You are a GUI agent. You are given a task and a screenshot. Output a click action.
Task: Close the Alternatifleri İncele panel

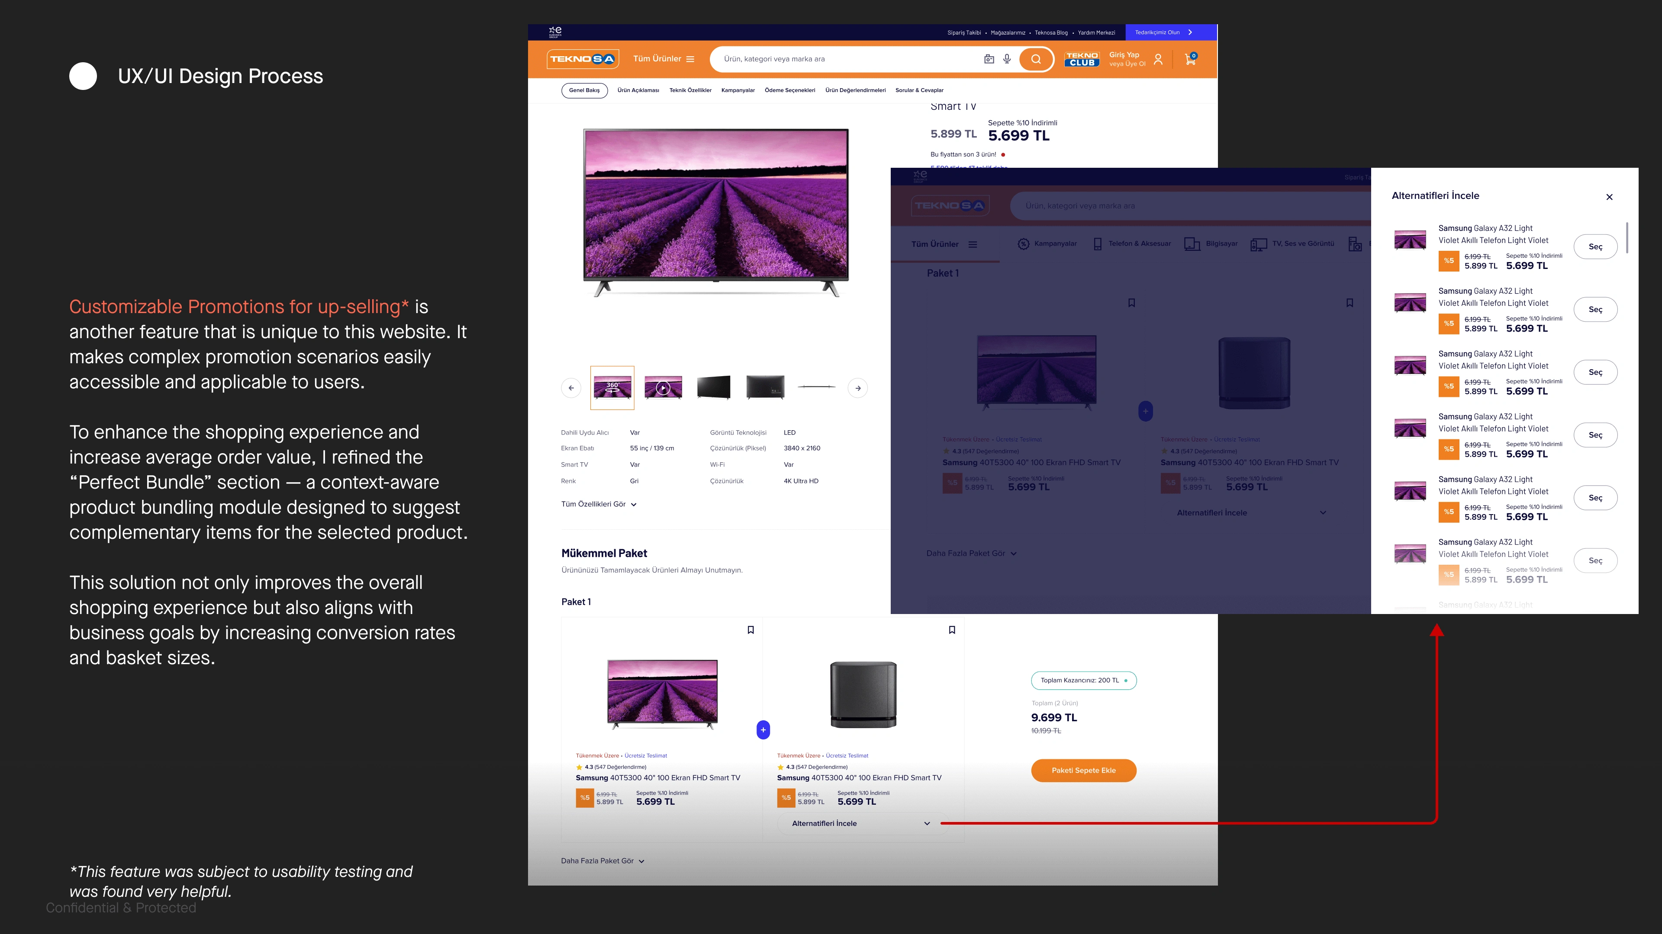1609,197
